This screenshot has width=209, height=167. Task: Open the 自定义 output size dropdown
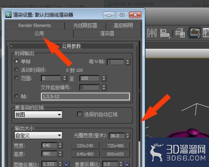coord(38,135)
